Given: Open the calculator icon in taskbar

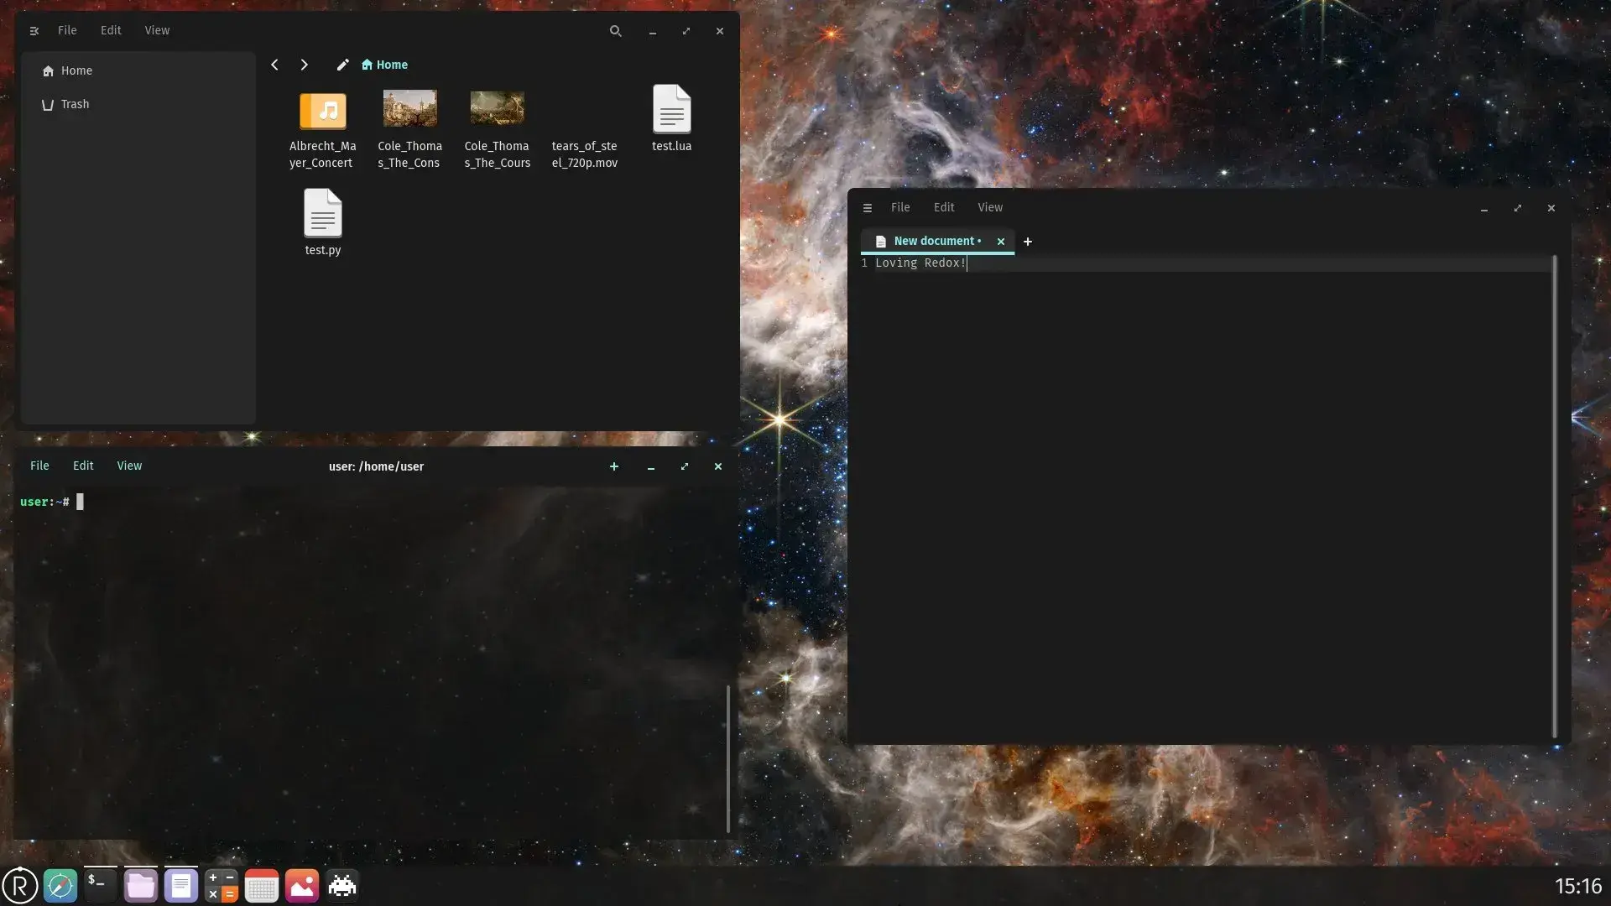Looking at the screenshot, I should [222, 885].
